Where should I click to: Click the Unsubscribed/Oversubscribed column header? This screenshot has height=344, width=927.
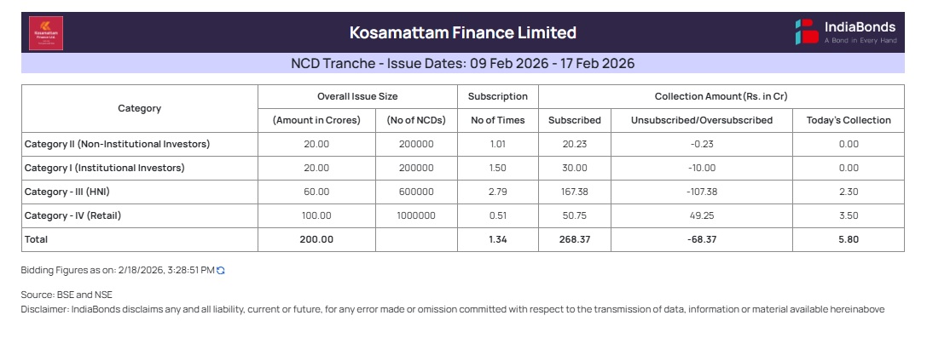point(702,120)
